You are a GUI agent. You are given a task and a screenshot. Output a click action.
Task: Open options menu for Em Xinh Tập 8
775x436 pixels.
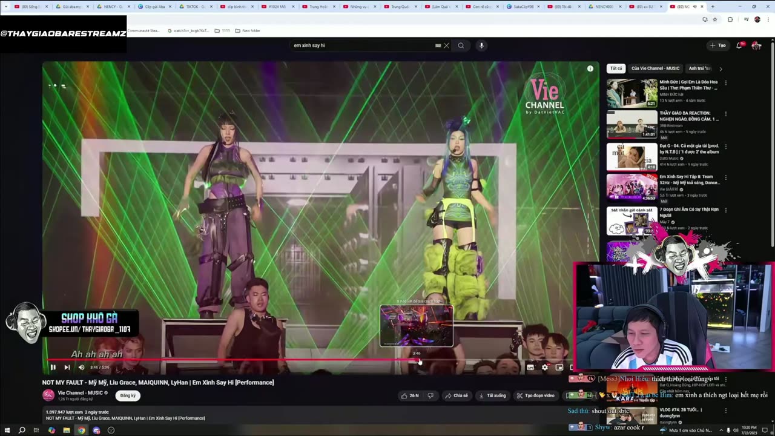point(725,177)
